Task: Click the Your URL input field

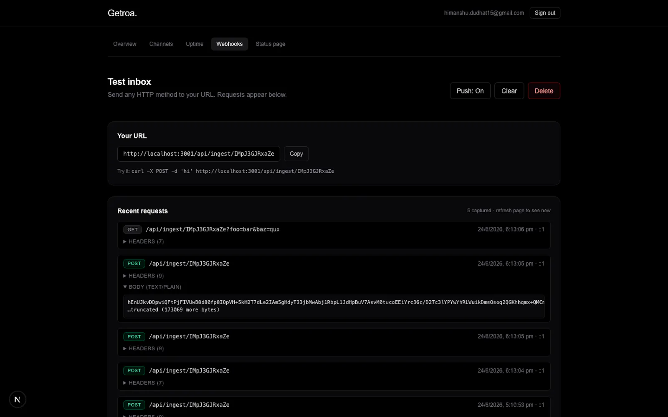Action: pos(199,154)
